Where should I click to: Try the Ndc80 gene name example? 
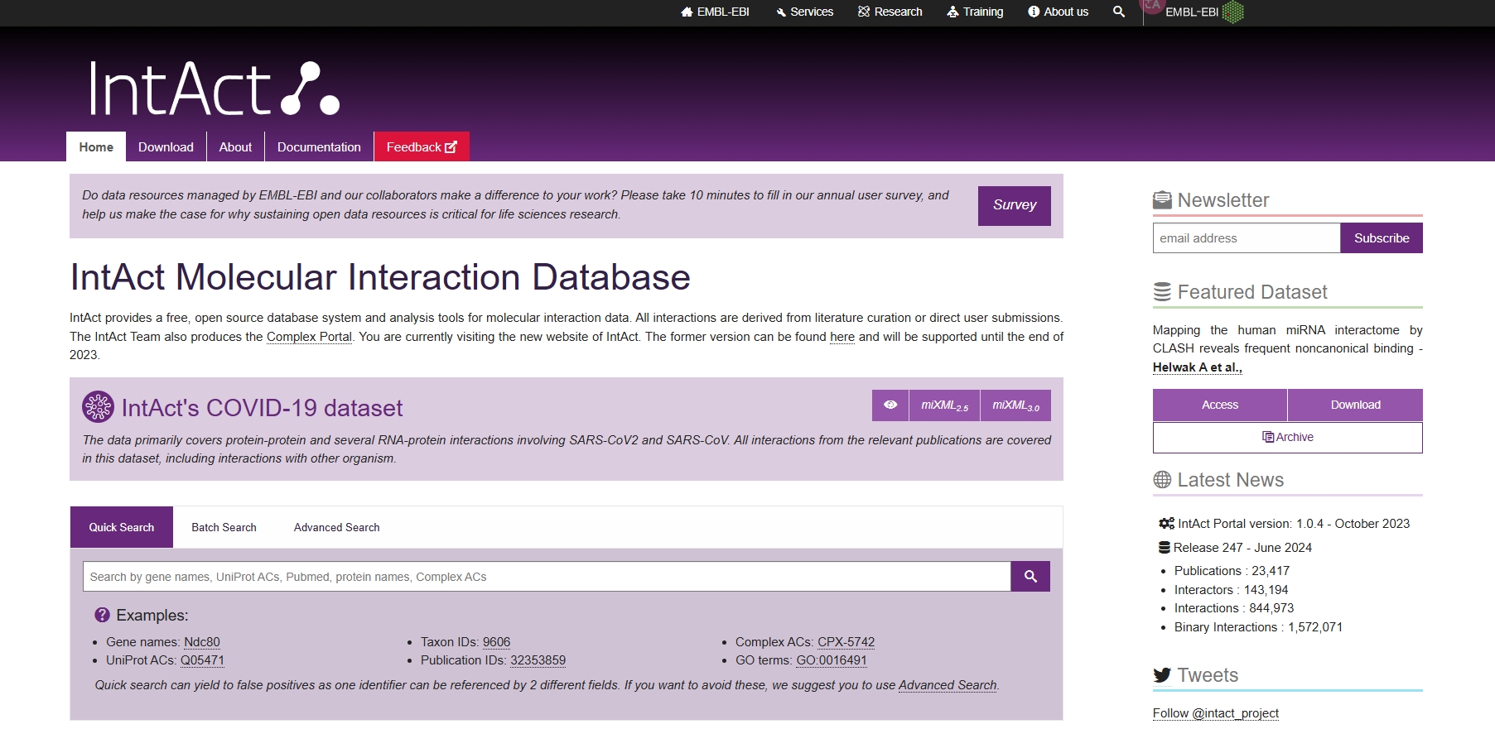(202, 642)
